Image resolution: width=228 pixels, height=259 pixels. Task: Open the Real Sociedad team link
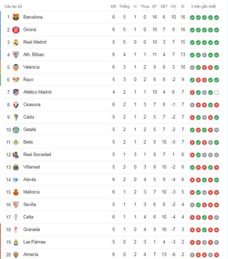click(37, 155)
